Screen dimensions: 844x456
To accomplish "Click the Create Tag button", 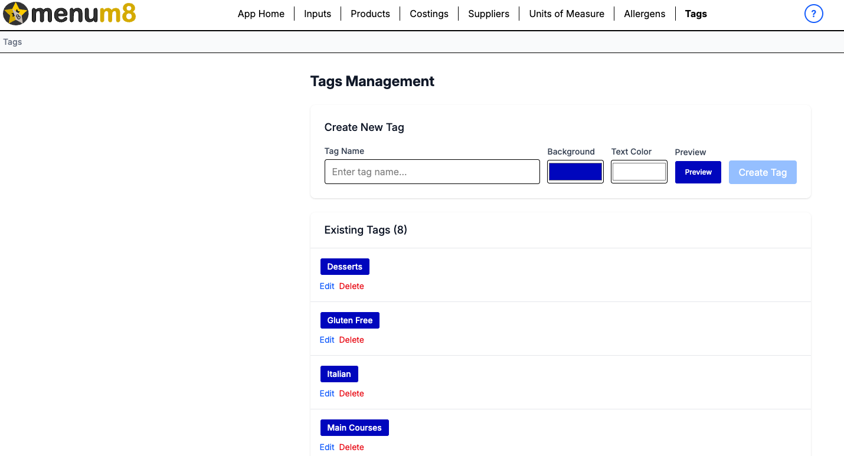I will click(x=763, y=172).
